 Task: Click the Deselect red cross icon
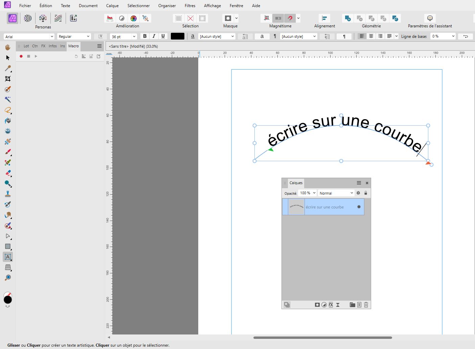pyautogui.click(x=190, y=18)
